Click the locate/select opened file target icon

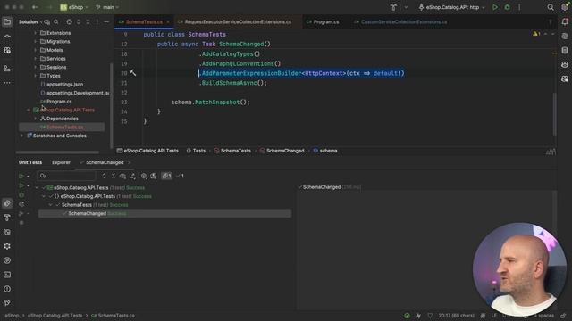coord(69,21)
